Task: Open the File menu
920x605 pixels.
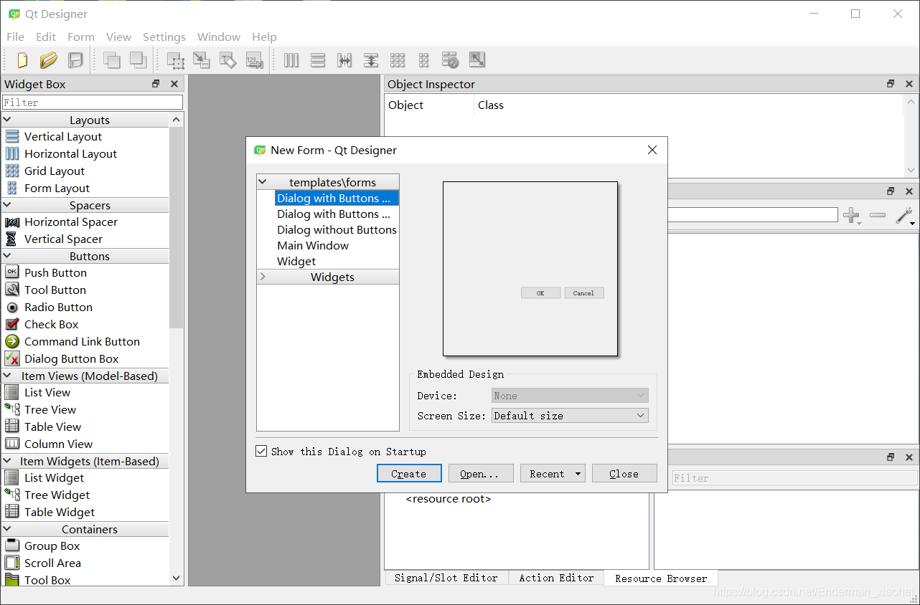Action: click(15, 37)
